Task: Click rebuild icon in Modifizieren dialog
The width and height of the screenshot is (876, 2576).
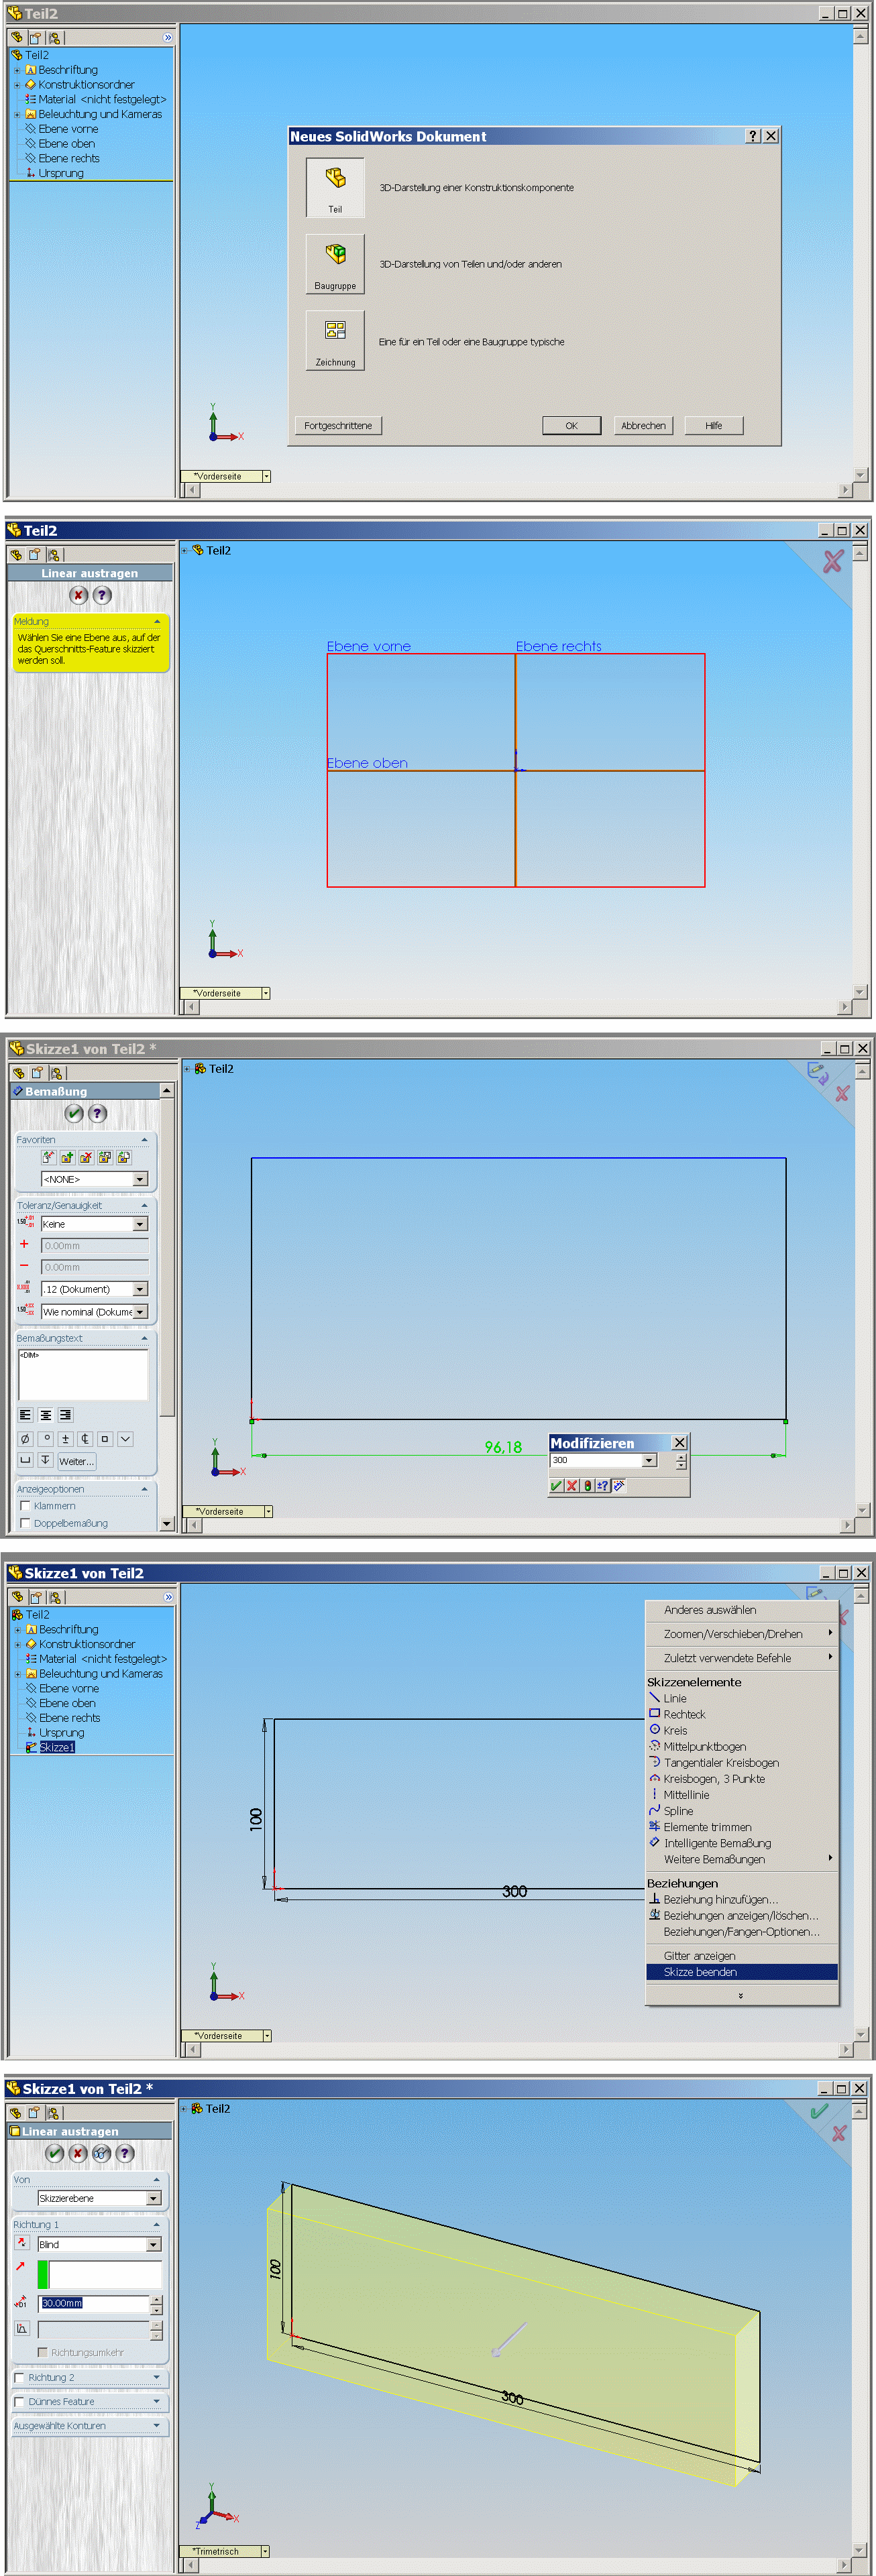Action: click(x=588, y=1486)
